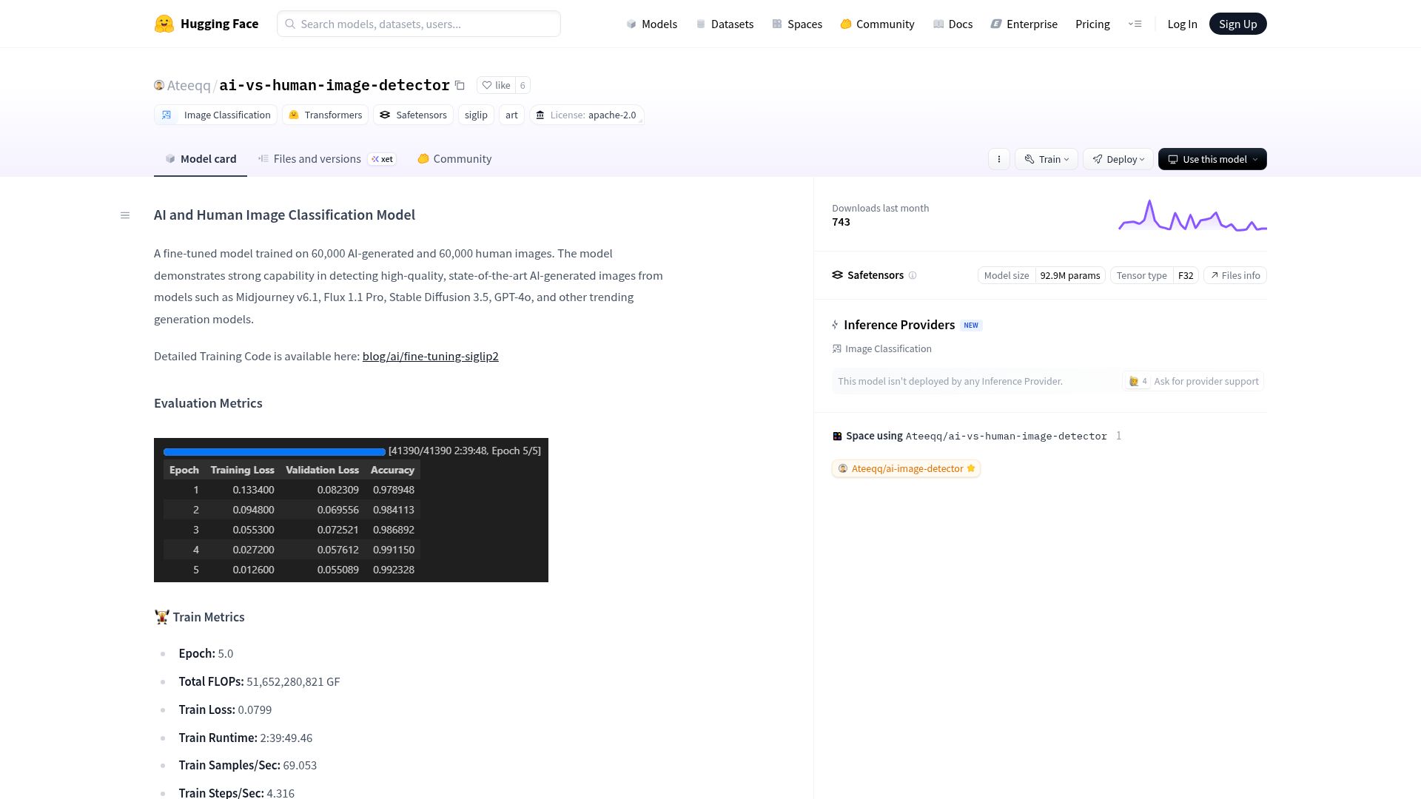Open the Use this model dropdown
Screen dimensions: 1421x799
(1212, 159)
